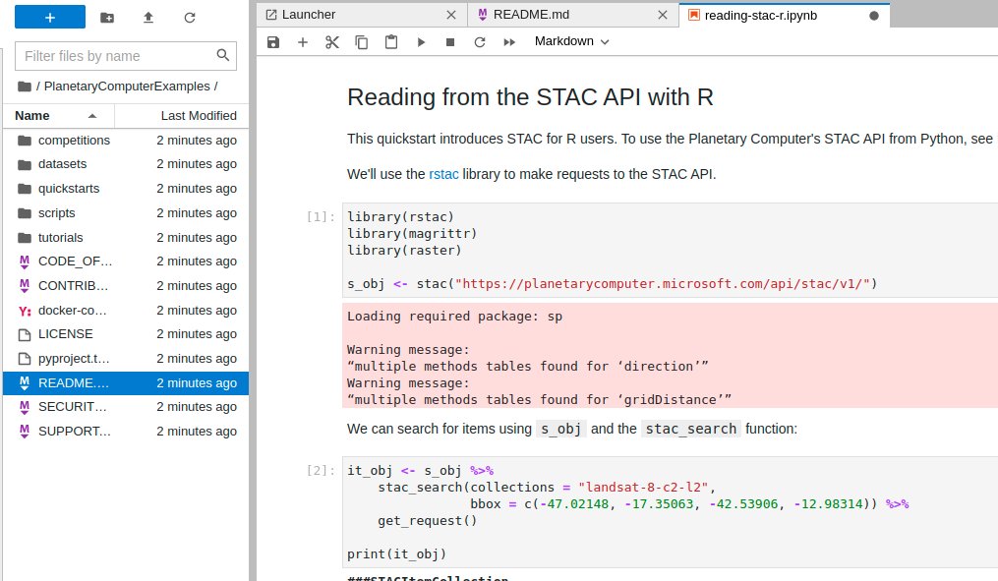The width and height of the screenshot is (998, 581).
Task: Switch to the Launcher tab
Action: (310, 14)
